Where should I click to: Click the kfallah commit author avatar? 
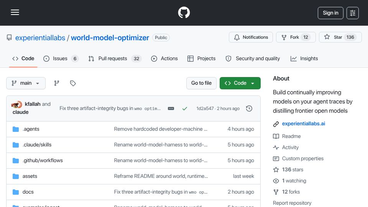(16, 104)
